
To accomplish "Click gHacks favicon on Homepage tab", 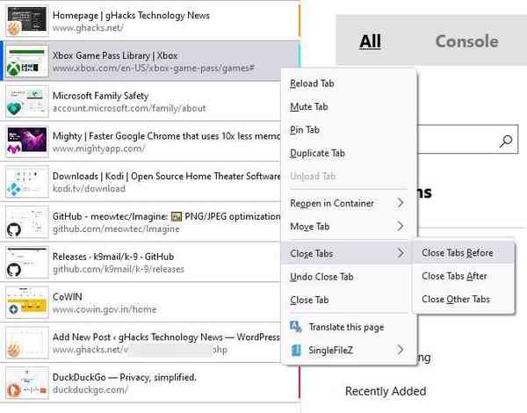I will 14,29.
